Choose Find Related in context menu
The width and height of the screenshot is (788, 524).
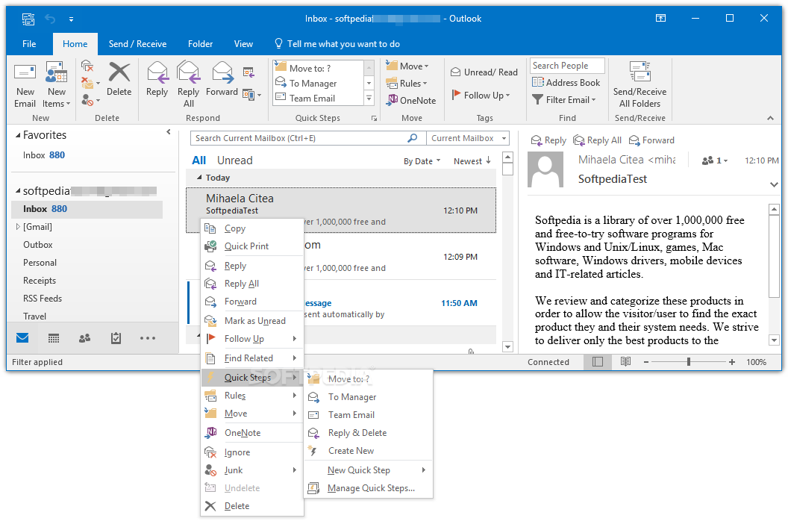click(252, 358)
